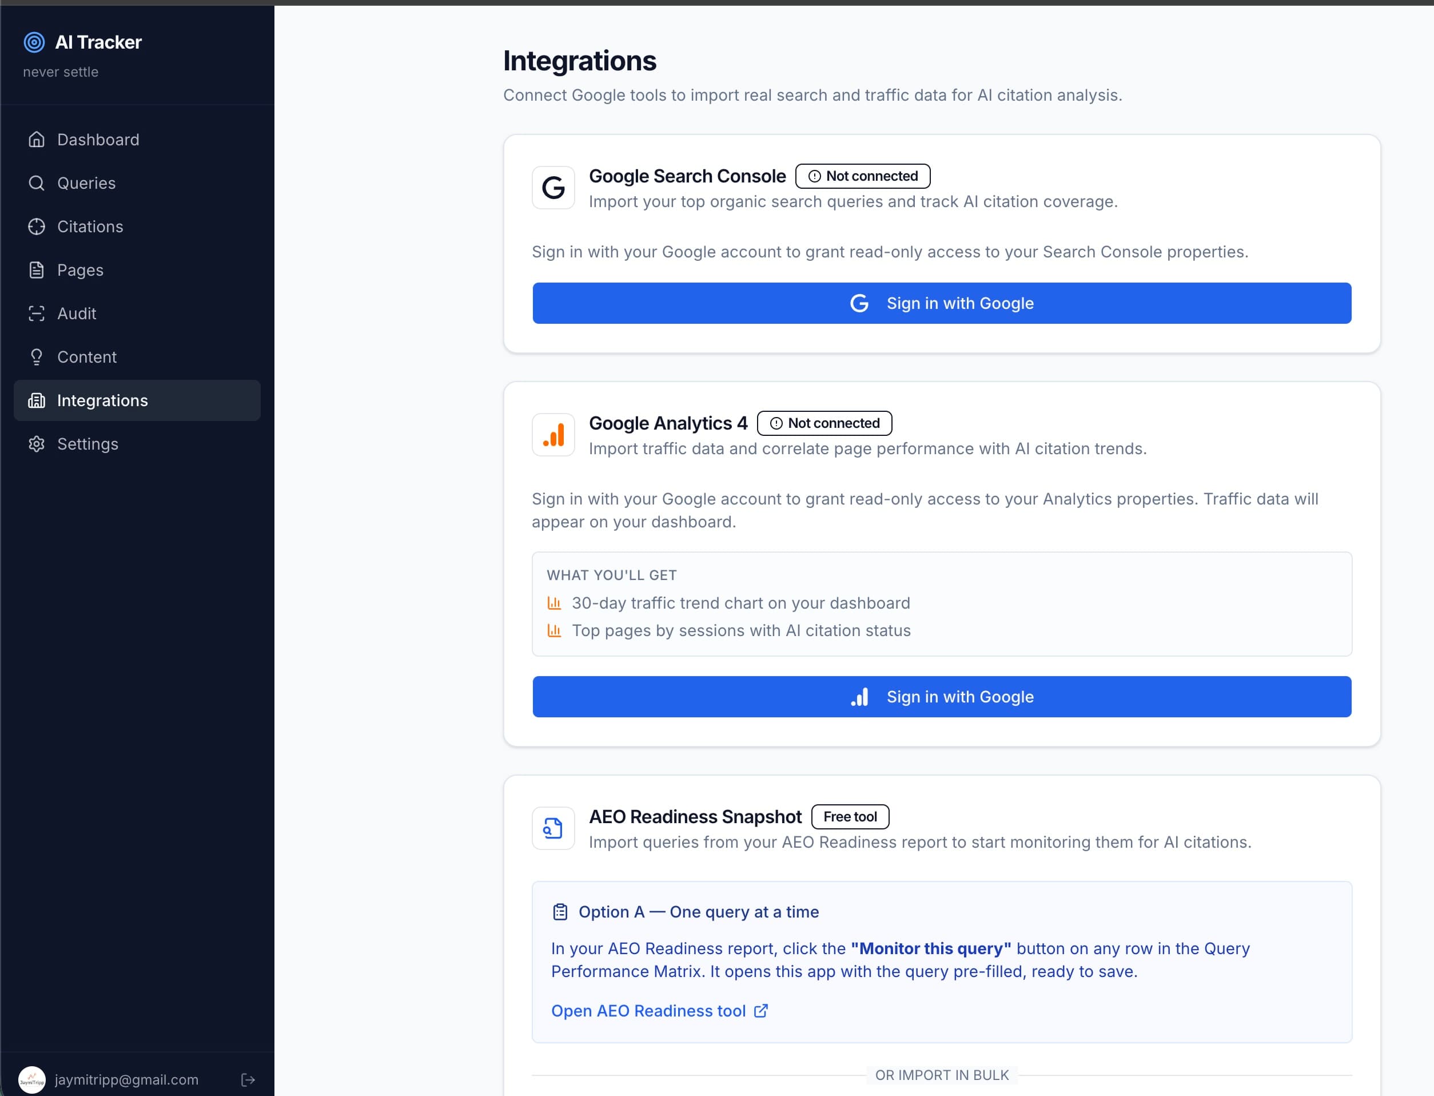Click the Content lightbulb icon
This screenshot has width=1434, height=1096.
[x=37, y=357]
